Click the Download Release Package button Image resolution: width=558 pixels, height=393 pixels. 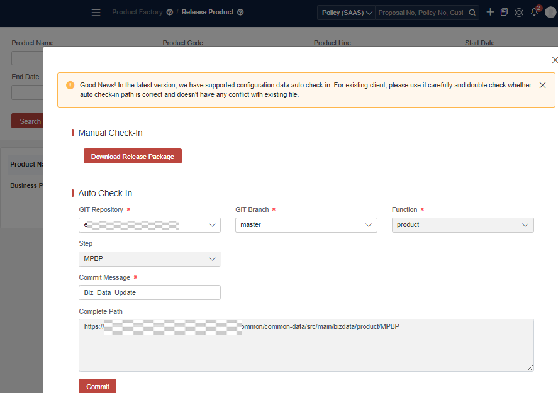click(132, 155)
